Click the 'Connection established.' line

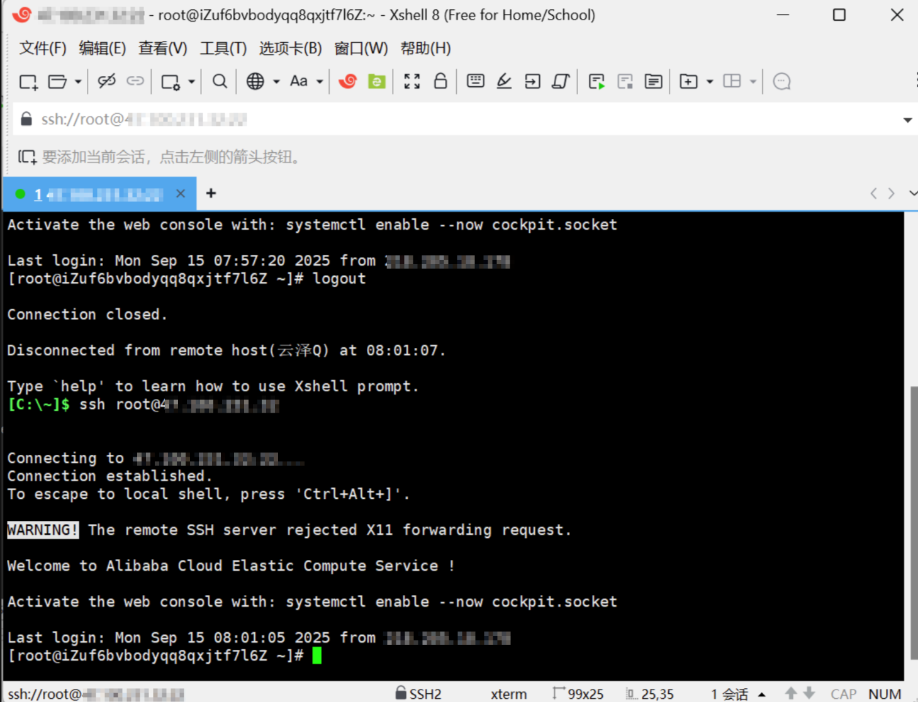[110, 476]
